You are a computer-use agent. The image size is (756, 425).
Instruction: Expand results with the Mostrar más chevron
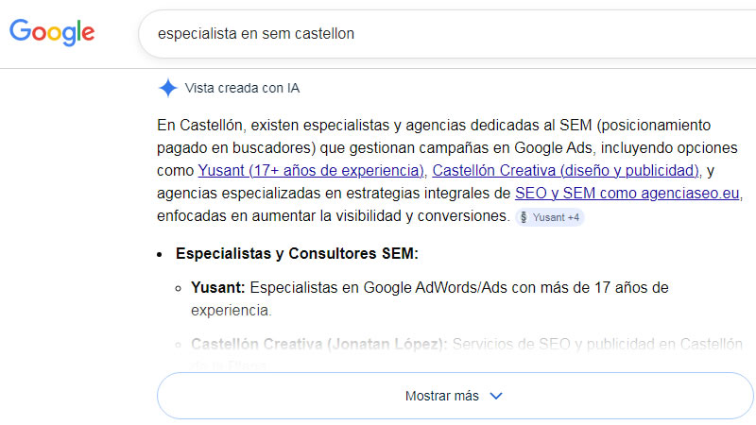pyautogui.click(x=496, y=396)
